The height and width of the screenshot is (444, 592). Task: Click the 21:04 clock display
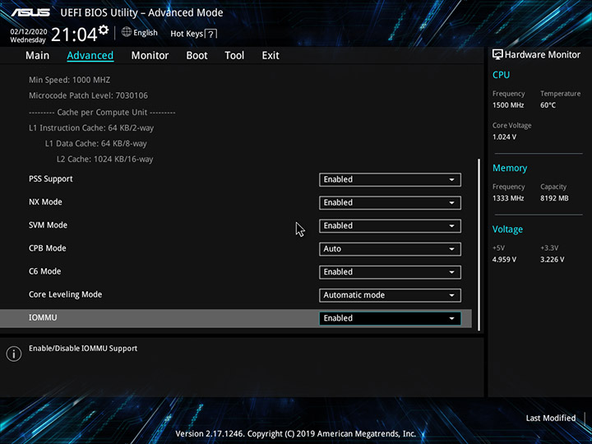click(74, 35)
